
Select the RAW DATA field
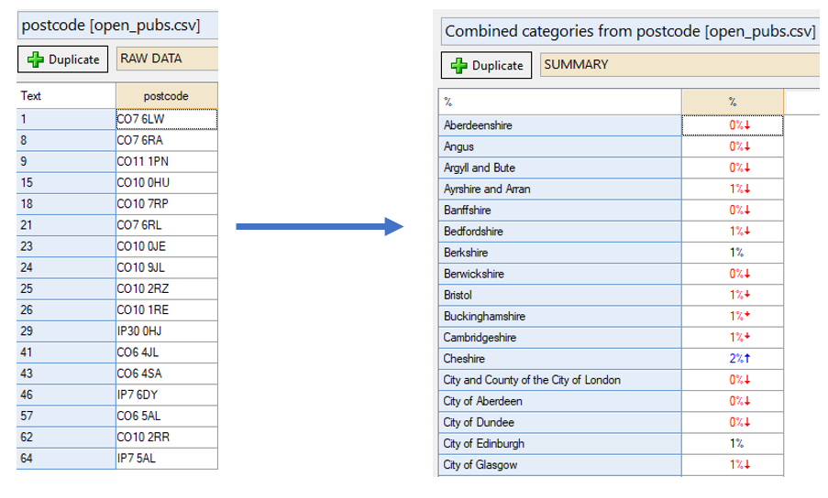[167, 59]
